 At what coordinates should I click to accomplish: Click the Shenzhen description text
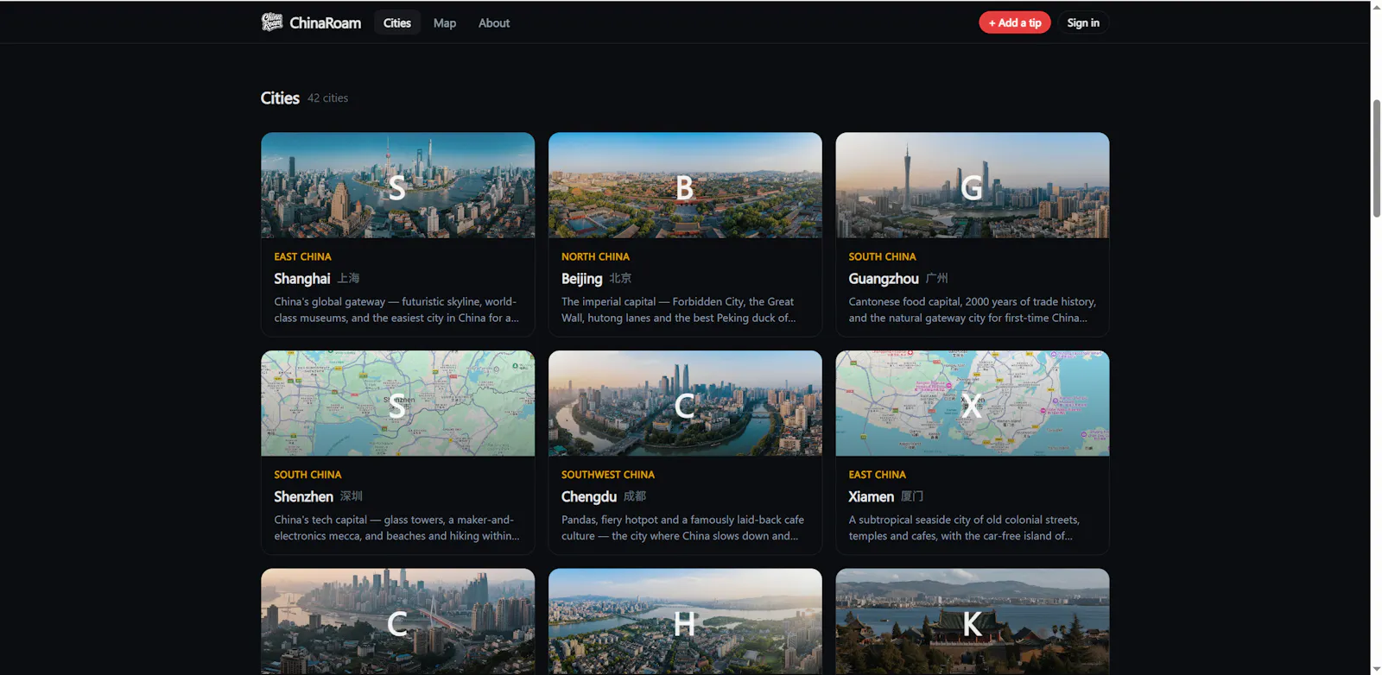[396, 527]
